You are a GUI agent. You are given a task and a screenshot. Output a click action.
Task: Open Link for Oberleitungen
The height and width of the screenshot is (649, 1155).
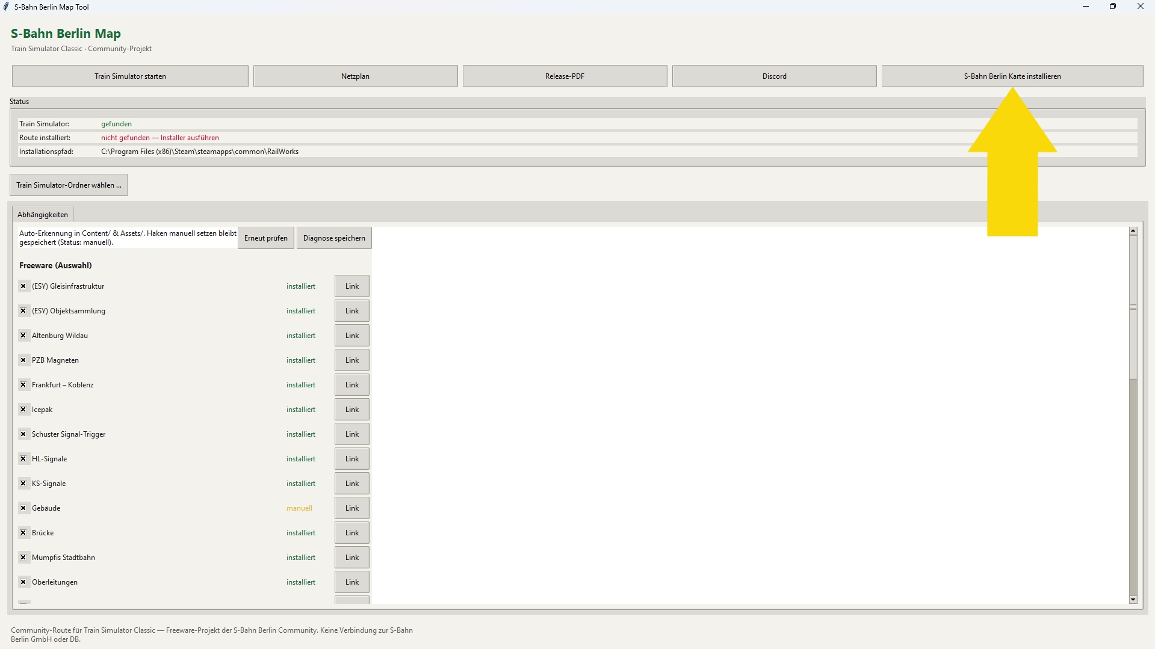point(352,582)
